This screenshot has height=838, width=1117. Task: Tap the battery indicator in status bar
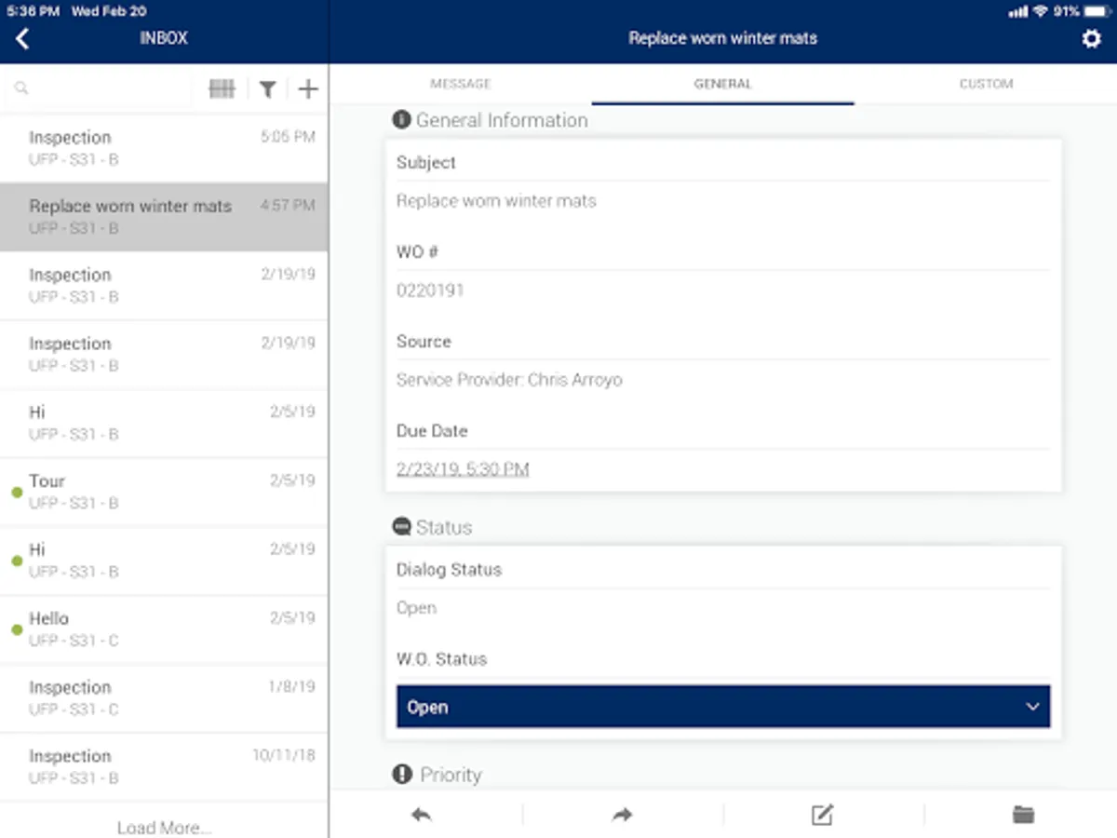(1095, 11)
